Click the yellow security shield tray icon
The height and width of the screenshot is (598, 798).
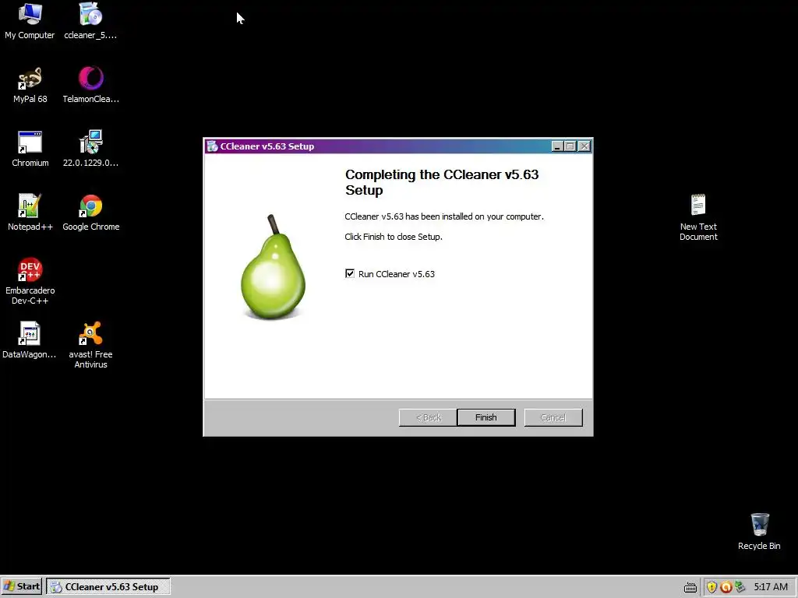(x=711, y=587)
